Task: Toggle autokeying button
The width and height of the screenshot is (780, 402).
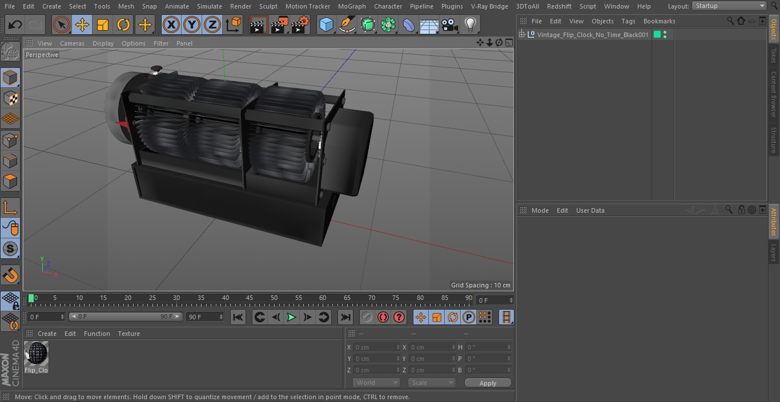Action: 383,317
